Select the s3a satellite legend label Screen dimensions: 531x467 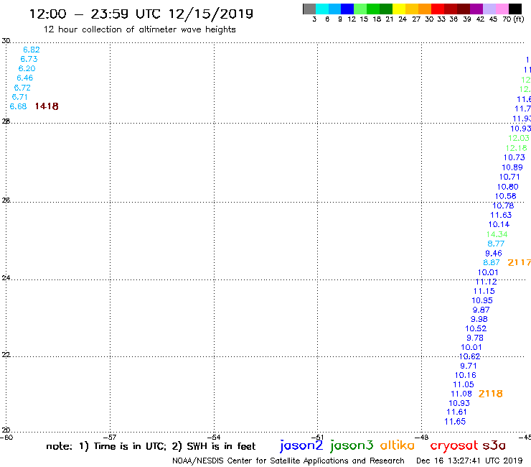(494, 445)
